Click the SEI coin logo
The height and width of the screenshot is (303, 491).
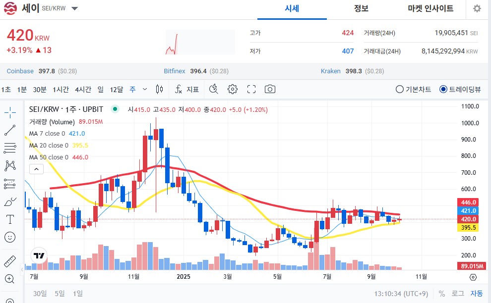click(10, 8)
